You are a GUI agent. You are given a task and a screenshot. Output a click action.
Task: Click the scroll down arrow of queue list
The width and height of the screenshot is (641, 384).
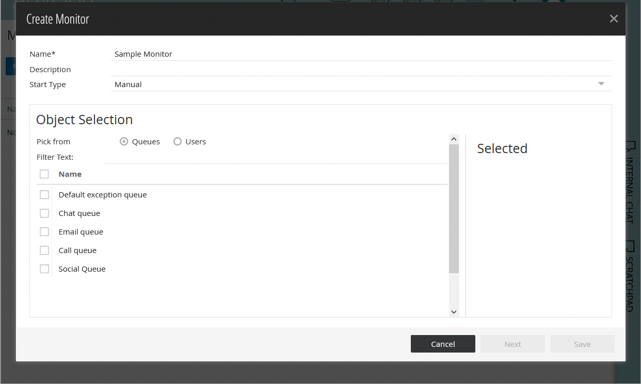454,312
